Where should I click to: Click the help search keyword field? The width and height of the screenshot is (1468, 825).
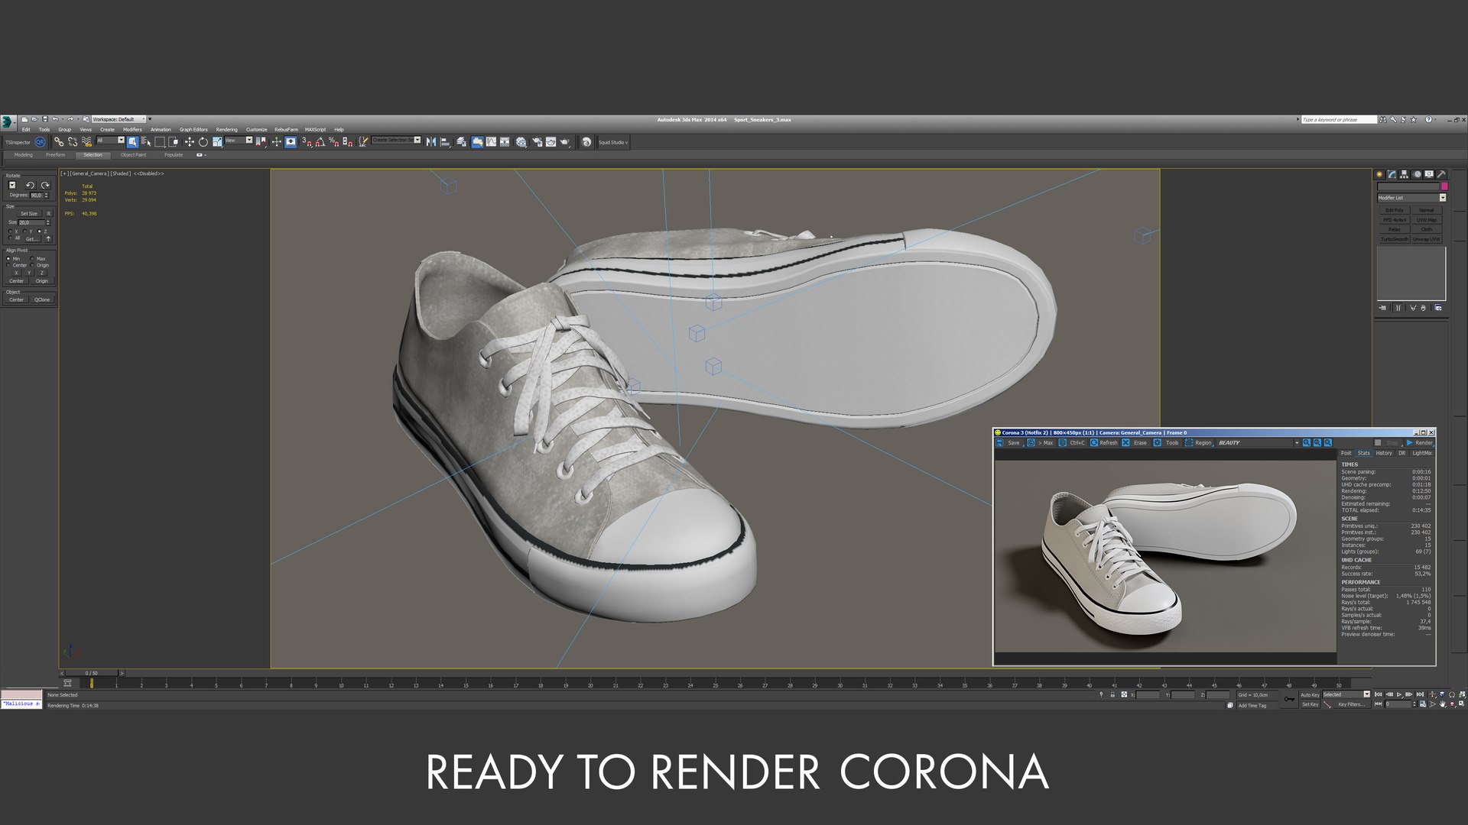pos(1338,119)
